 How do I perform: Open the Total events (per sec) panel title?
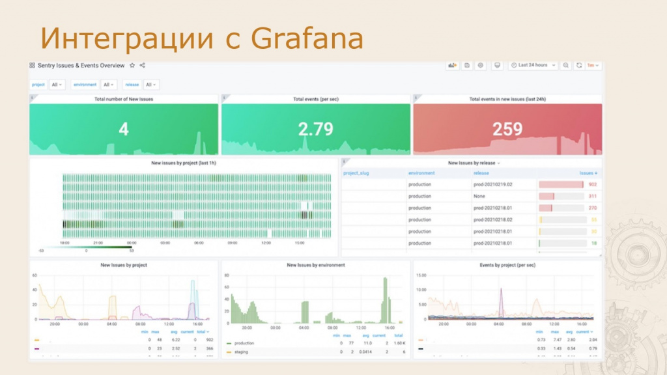pyautogui.click(x=316, y=99)
